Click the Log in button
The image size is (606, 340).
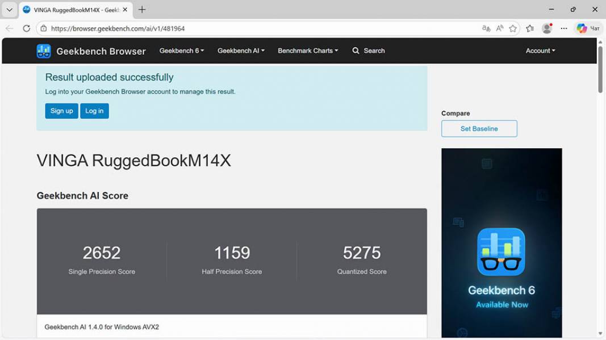94,111
